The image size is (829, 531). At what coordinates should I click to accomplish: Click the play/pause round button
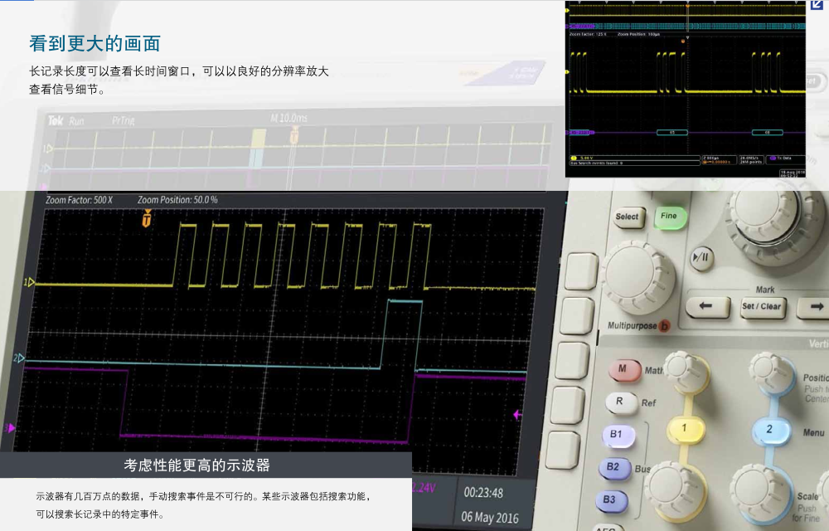[x=701, y=258]
